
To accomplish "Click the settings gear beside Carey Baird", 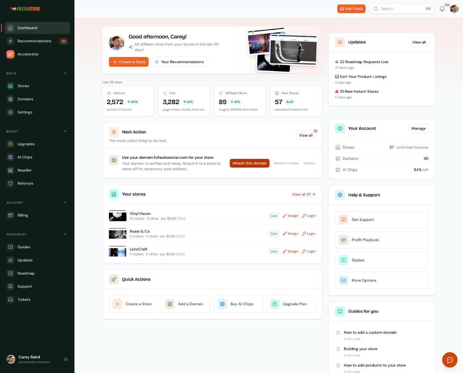I will (x=66, y=359).
